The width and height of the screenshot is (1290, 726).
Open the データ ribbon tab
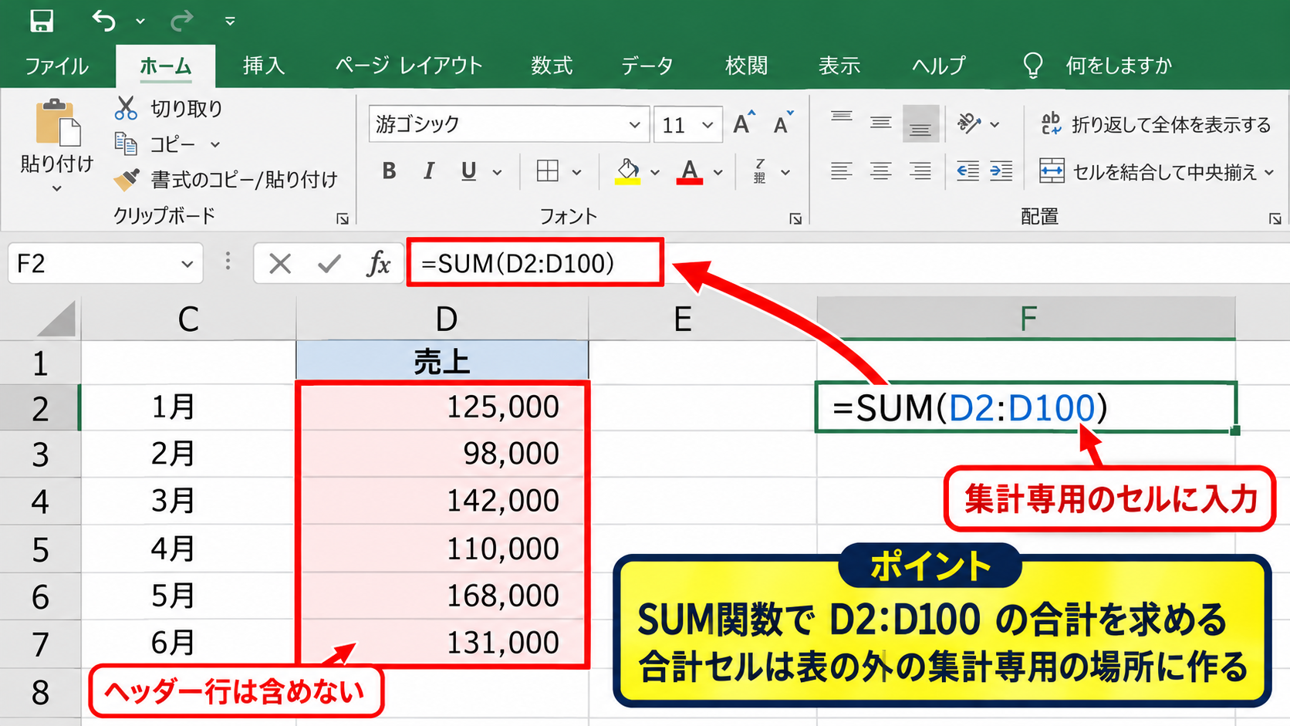click(x=647, y=66)
